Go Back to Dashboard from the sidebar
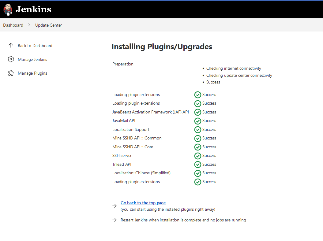 tap(35, 46)
